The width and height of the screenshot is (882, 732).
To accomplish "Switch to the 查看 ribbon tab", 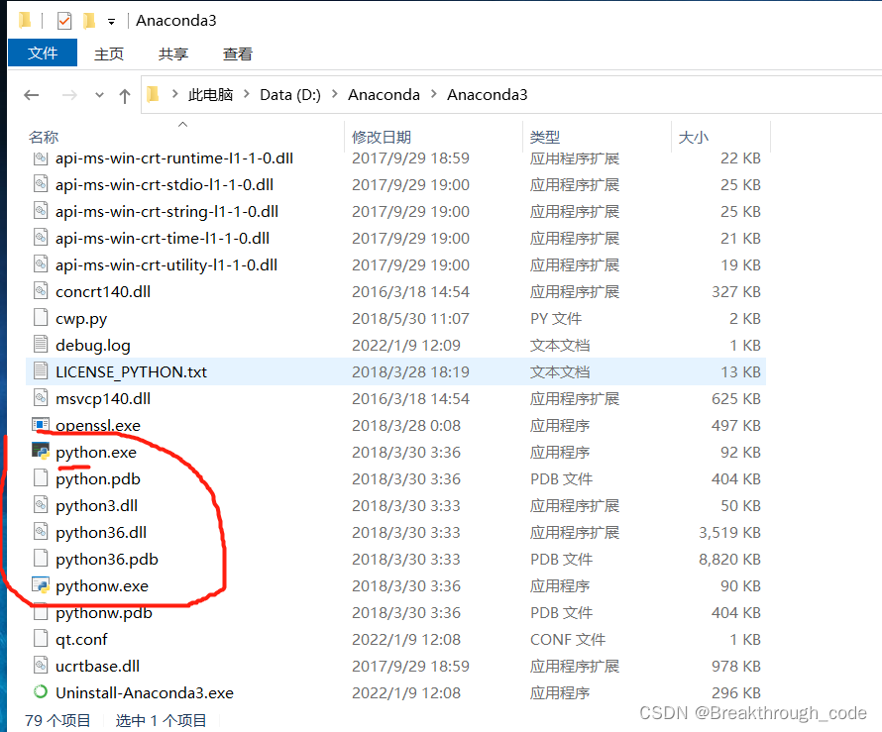I will coord(238,53).
